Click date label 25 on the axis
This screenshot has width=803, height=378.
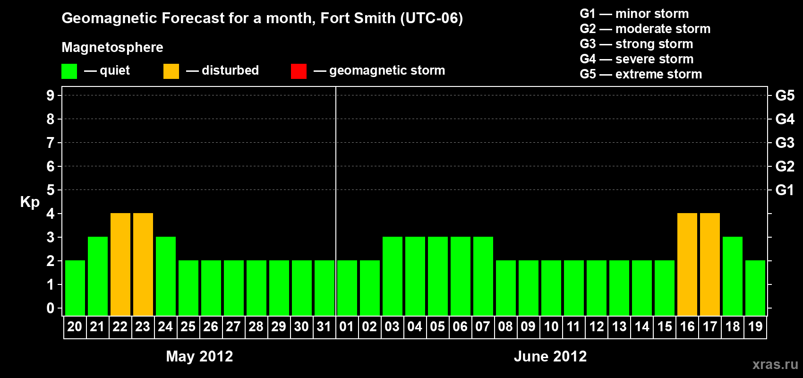pos(188,326)
